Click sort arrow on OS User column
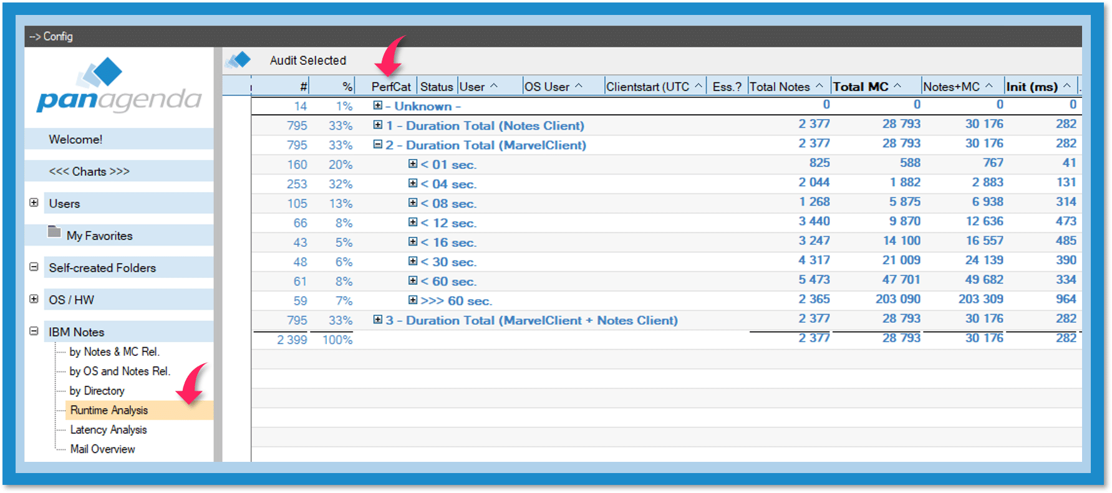The width and height of the screenshot is (1112, 493). coord(579,86)
